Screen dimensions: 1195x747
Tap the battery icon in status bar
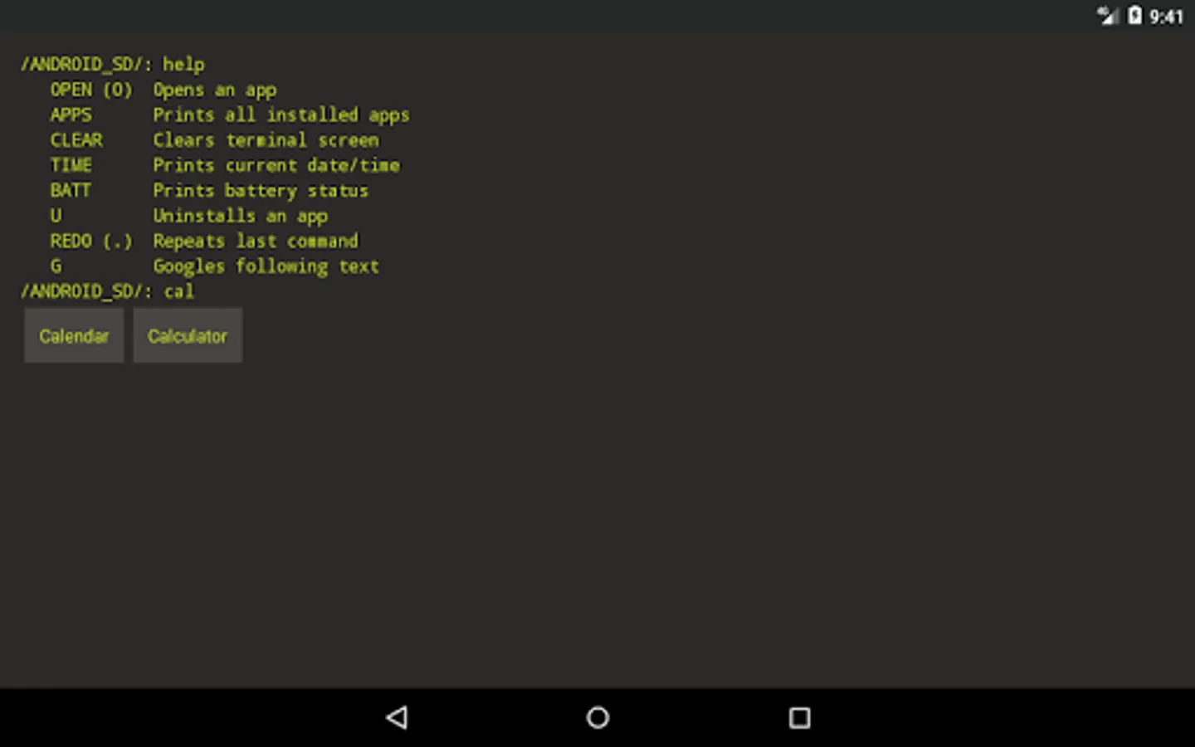coord(1134,16)
